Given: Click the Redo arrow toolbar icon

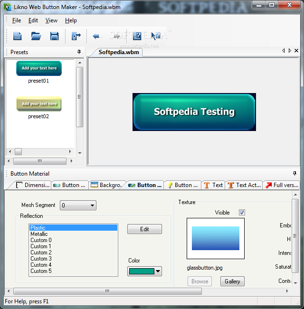Looking at the screenshot, I should point(116,36).
